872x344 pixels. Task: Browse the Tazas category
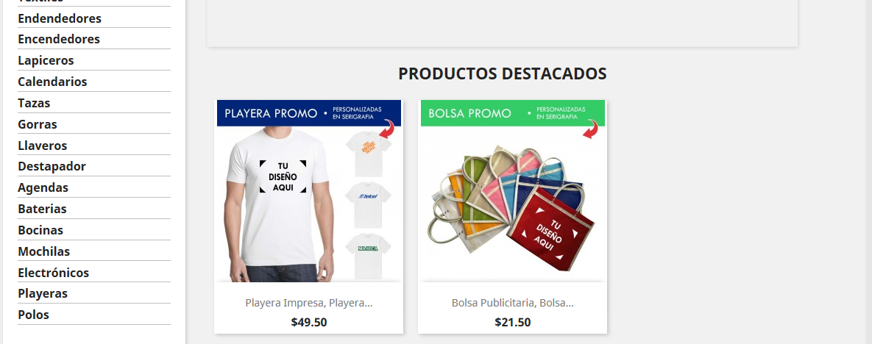[34, 103]
